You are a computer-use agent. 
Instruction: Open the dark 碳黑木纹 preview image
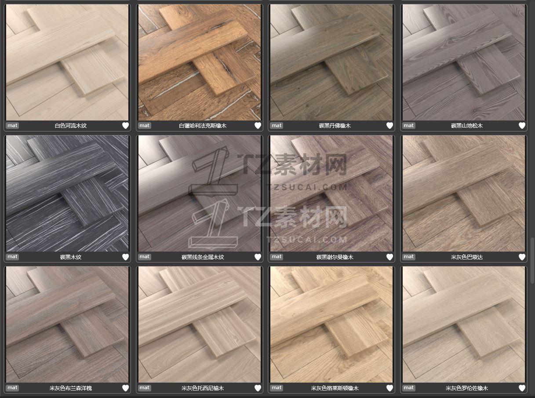point(67,194)
